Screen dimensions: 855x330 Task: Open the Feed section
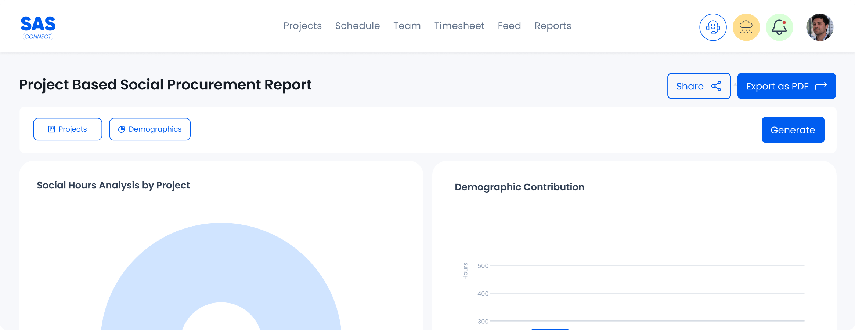[509, 26]
